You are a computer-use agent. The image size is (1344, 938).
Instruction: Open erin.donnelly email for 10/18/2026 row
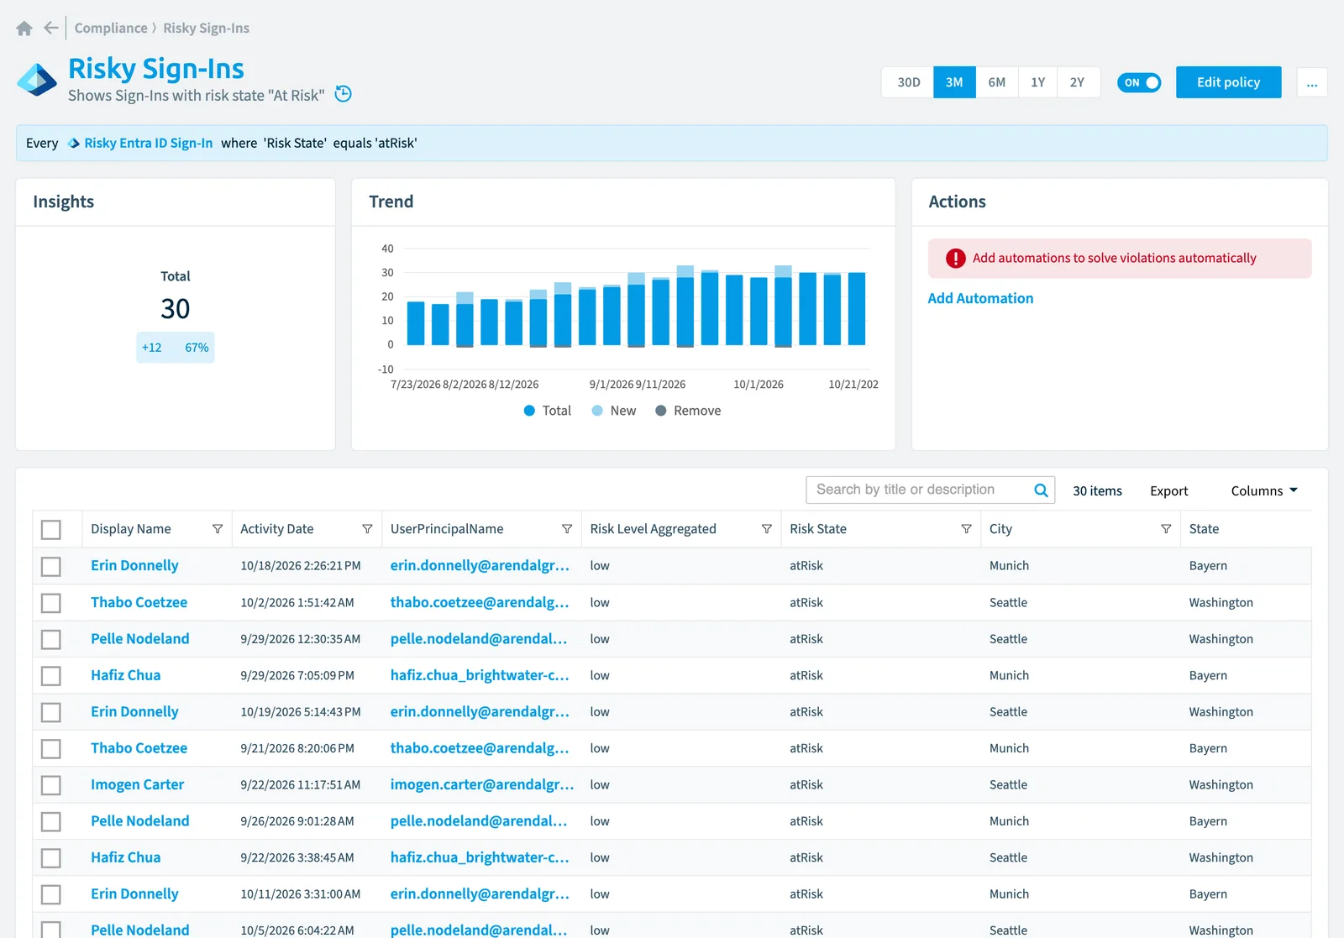pos(480,566)
